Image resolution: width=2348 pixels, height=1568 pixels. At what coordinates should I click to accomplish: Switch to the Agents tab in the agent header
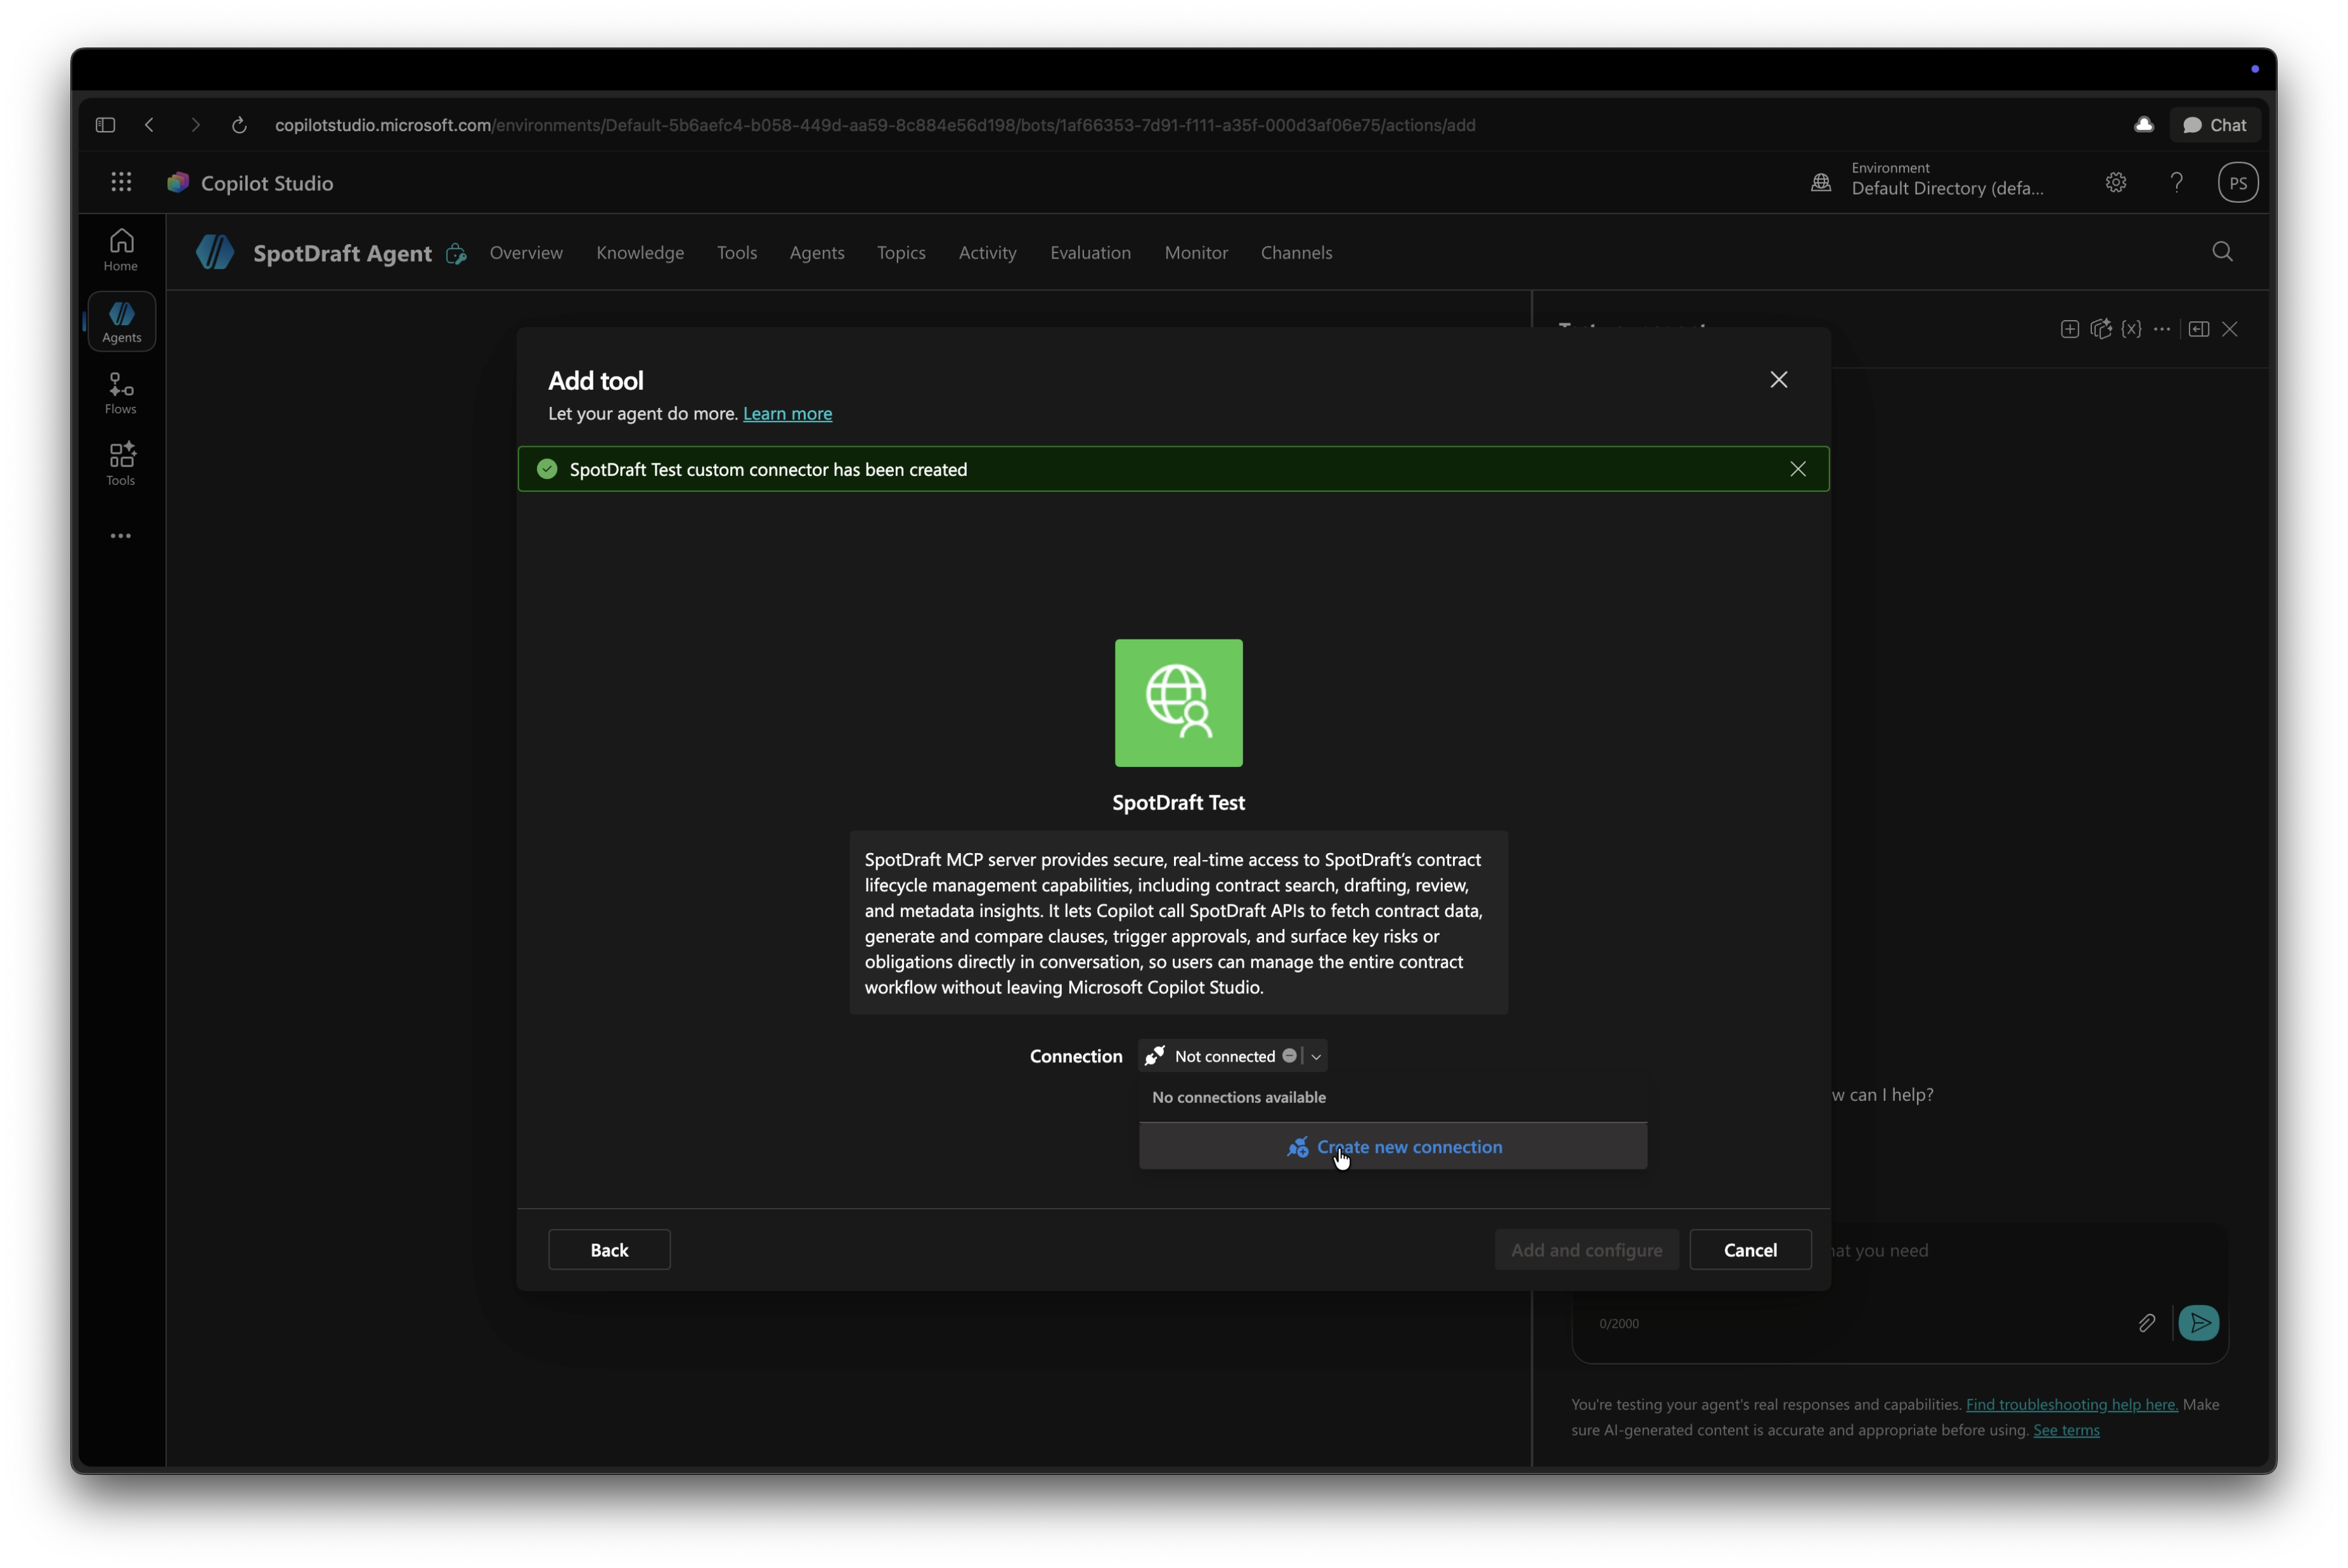(817, 253)
